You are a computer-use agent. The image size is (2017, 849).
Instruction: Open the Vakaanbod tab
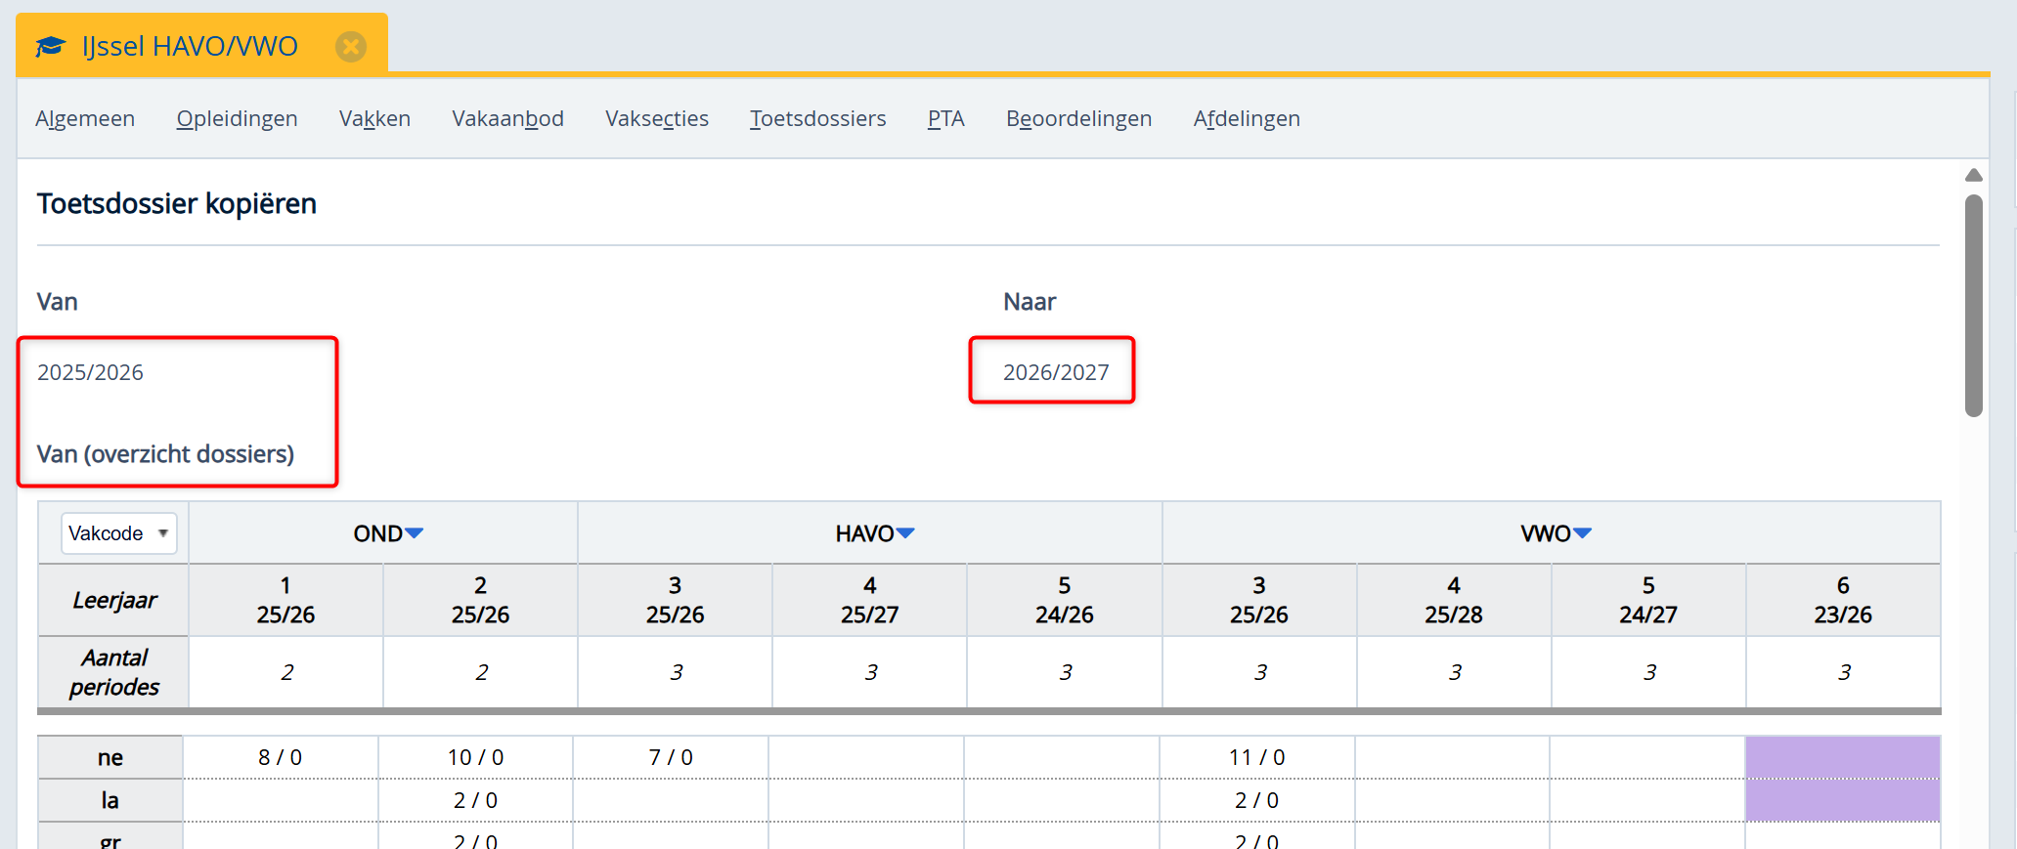507,118
